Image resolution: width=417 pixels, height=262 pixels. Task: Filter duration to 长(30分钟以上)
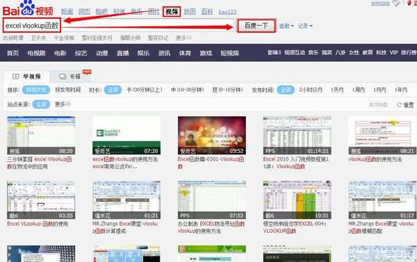(x=145, y=90)
